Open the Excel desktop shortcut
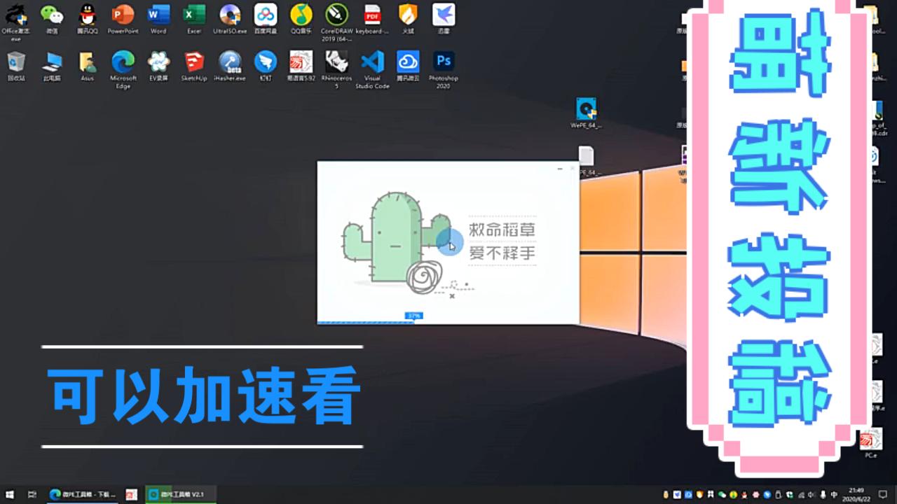 coord(194,19)
